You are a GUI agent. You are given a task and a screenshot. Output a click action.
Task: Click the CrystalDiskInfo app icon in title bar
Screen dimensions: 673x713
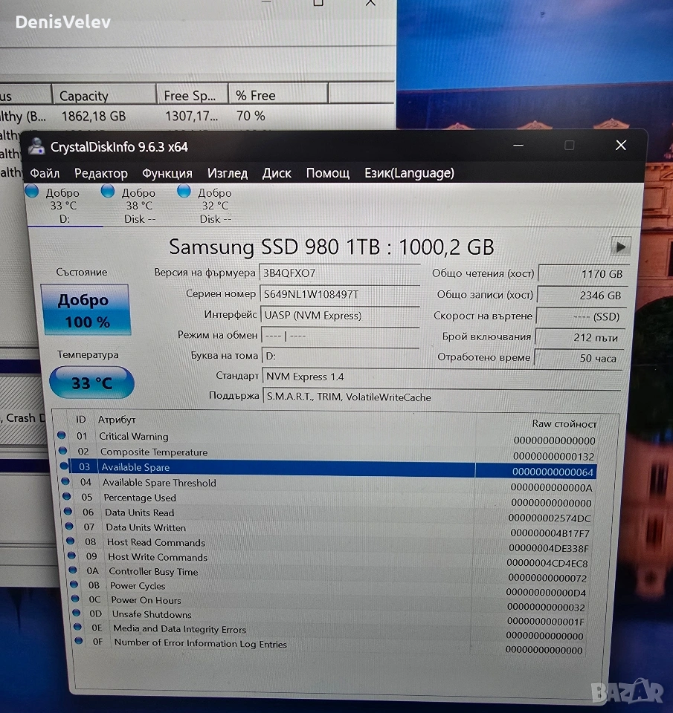(36, 146)
